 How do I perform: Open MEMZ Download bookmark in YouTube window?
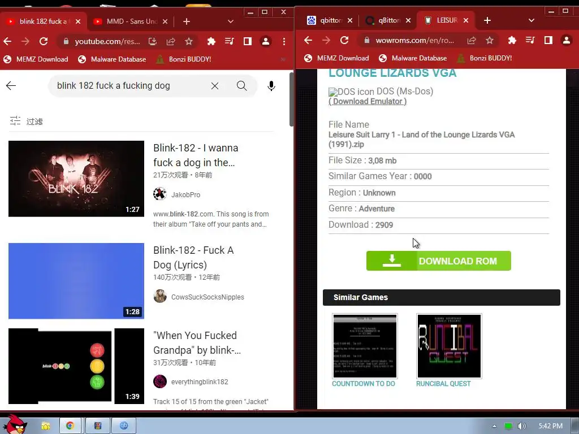(x=36, y=59)
